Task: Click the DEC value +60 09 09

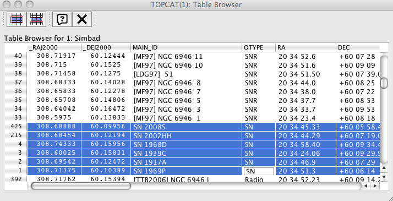Action: point(358,66)
